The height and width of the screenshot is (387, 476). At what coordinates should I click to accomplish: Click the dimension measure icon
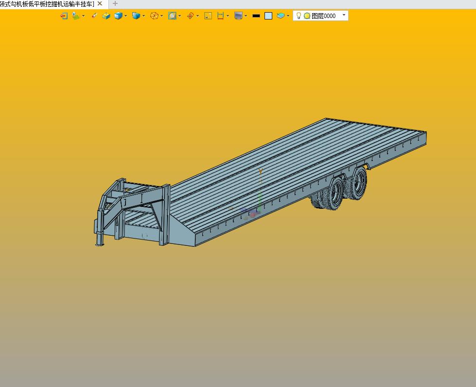pos(220,16)
